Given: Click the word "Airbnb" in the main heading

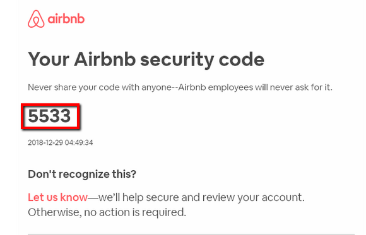Looking at the screenshot, I should 105,59.
